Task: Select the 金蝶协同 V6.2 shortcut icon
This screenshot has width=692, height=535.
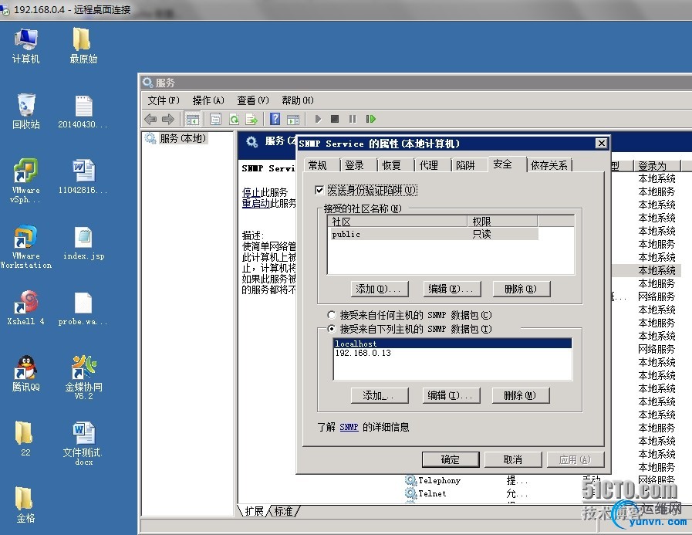Action: point(83,378)
